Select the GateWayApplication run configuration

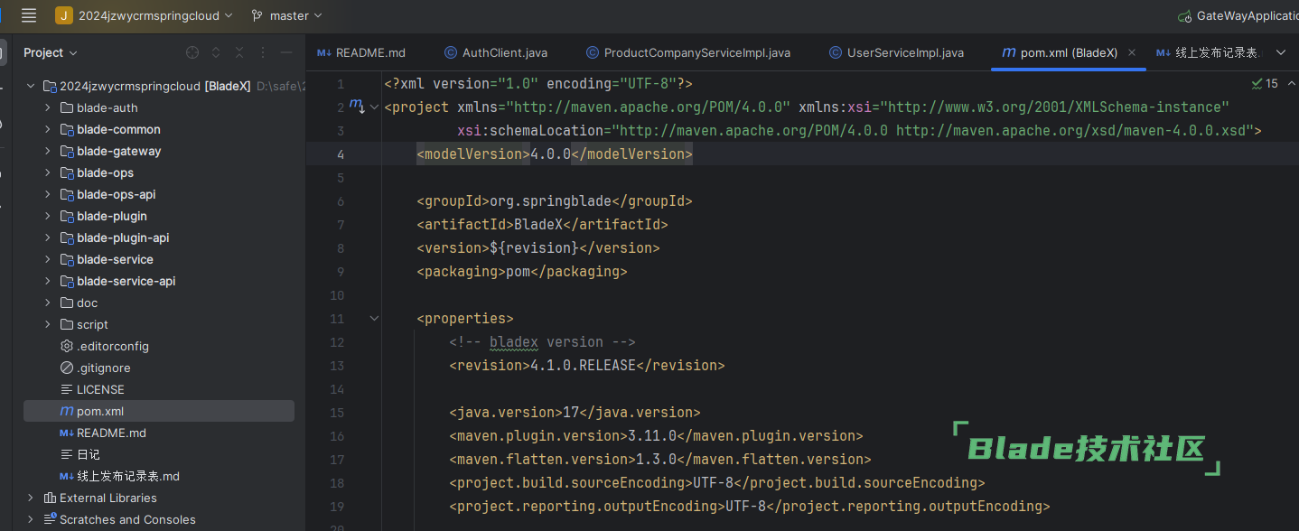(1239, 15)
